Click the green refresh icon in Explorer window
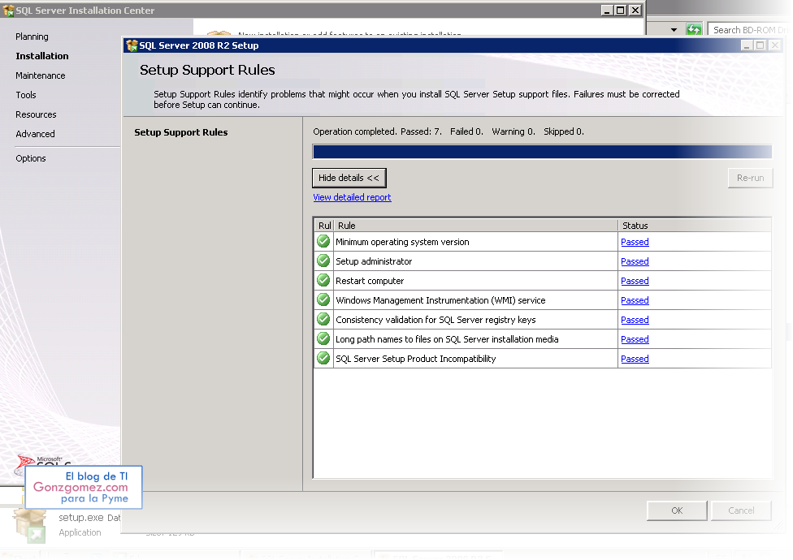This screenshot has height=560, width=793. (694, 30)
